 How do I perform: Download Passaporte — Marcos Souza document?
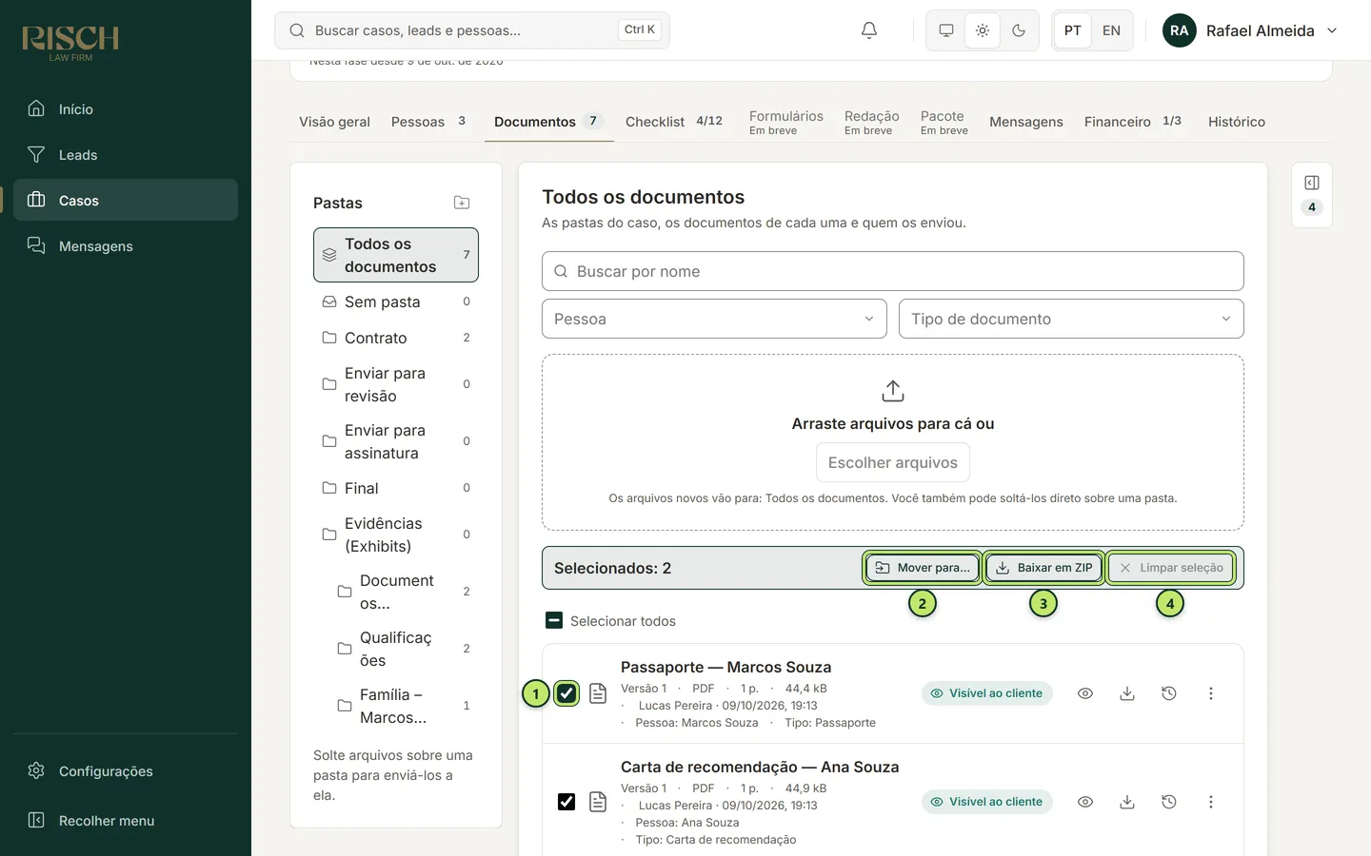point(1127,693)
